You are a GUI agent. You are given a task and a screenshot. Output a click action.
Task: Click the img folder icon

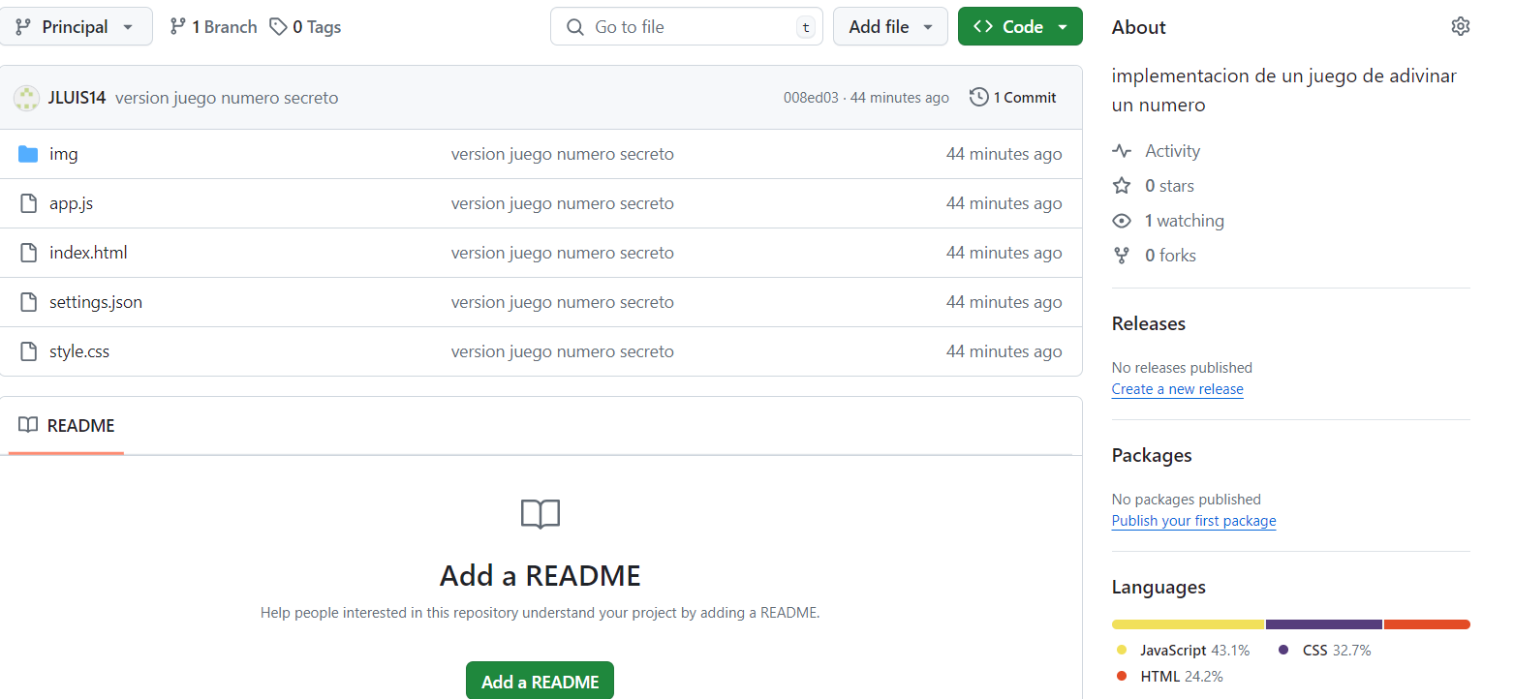28,154
